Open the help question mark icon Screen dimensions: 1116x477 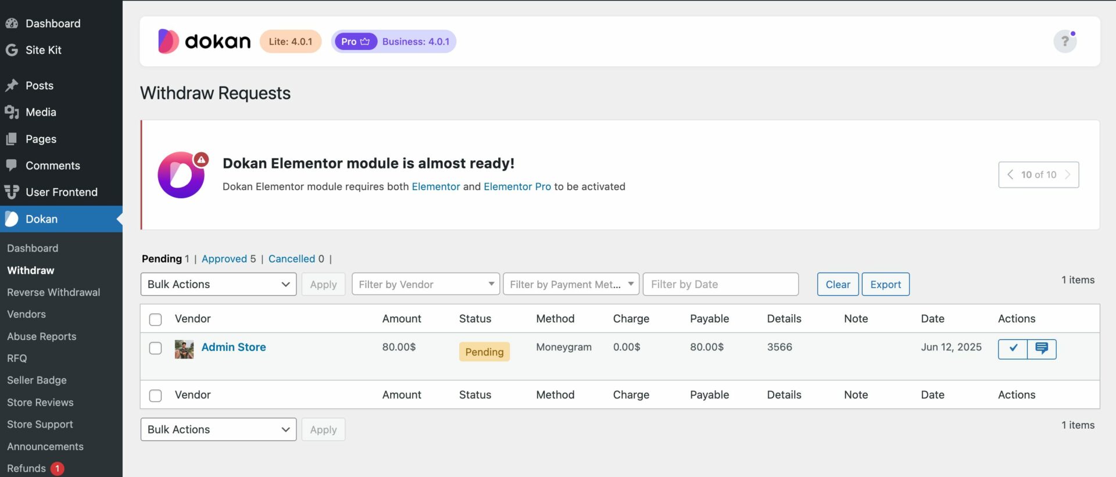click(1065, 41)
